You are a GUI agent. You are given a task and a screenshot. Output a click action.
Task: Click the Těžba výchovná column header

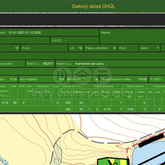[104, 86]
